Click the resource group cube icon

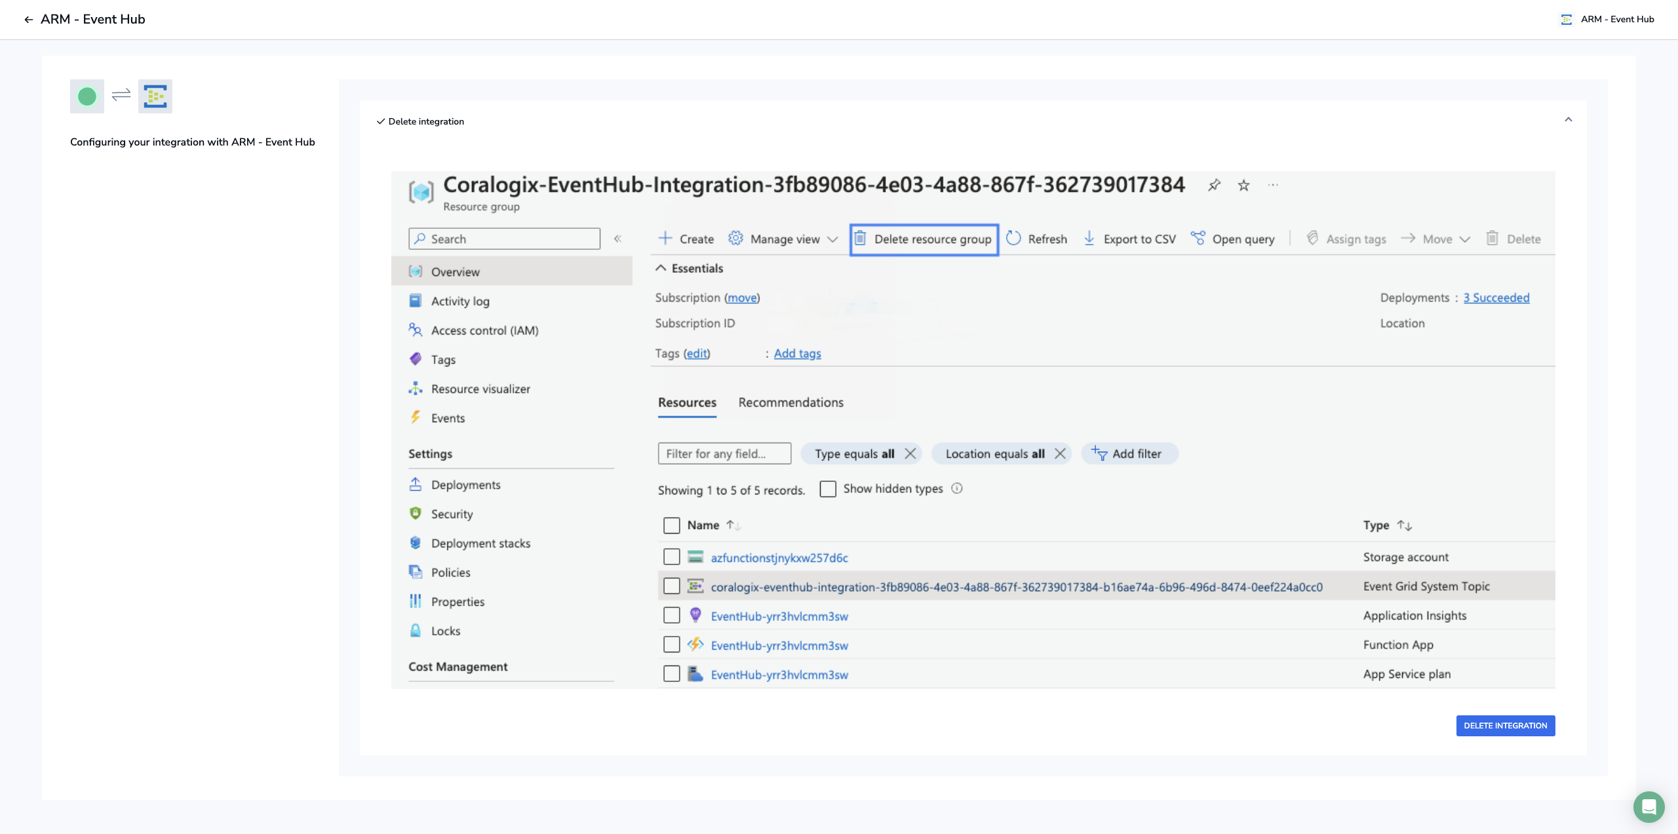click(x=421, y=192)
